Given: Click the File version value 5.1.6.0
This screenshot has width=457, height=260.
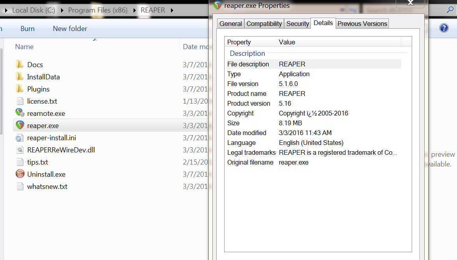Looking at the screenshot, I should tap(288, 84).
